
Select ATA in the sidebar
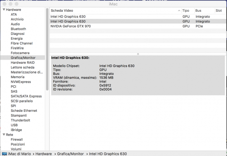coord(14,14)
